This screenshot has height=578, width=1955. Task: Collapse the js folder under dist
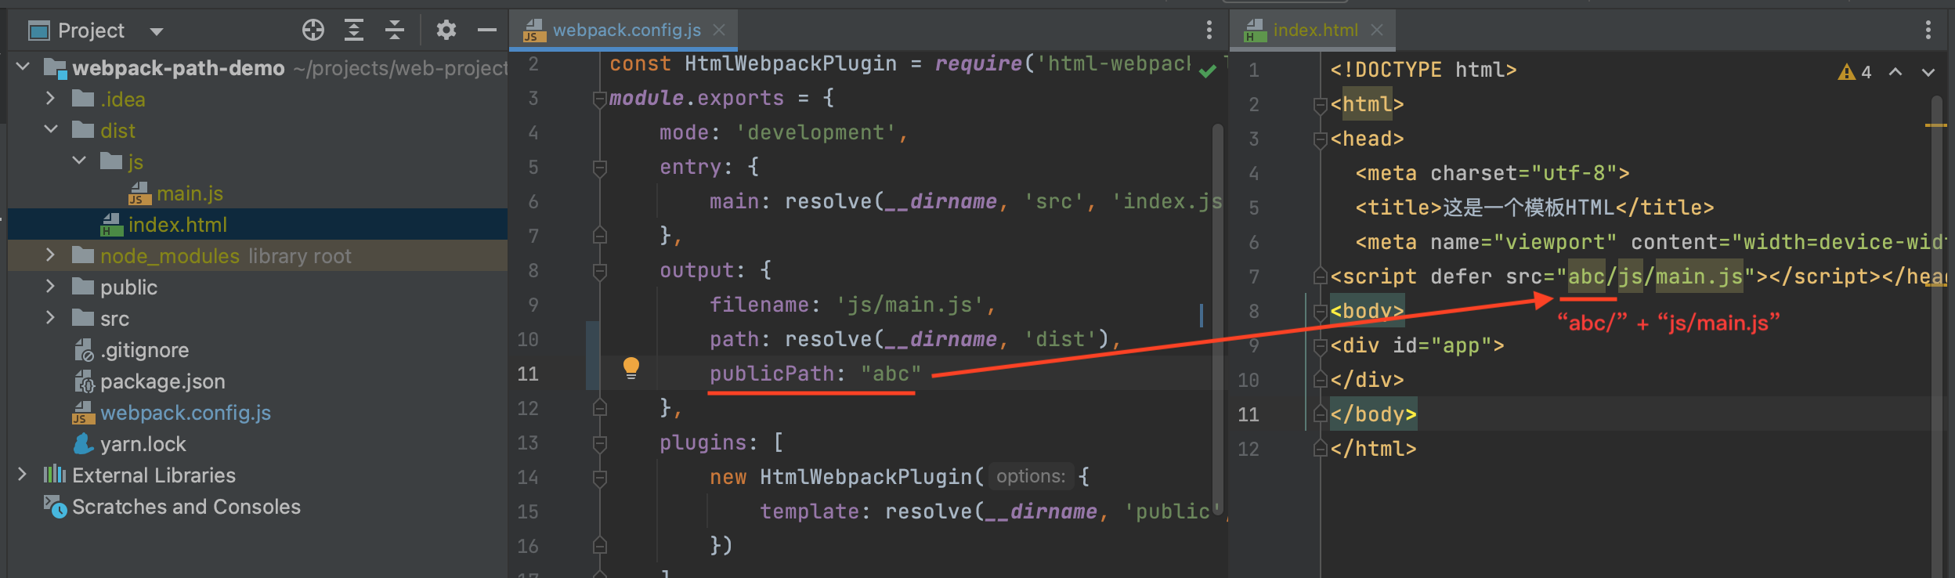80,161
